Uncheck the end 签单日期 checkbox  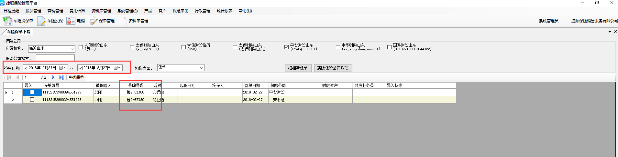(x=81, y=68)
